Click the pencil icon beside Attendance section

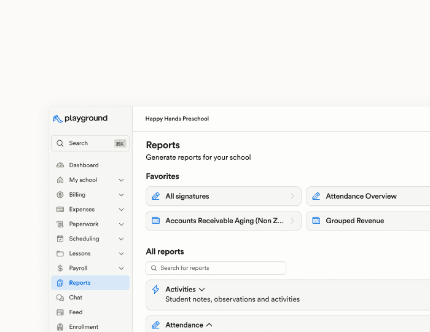pos(156,325)
